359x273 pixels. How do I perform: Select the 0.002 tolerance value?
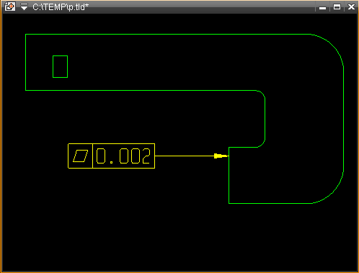click(x=123, y=156)
